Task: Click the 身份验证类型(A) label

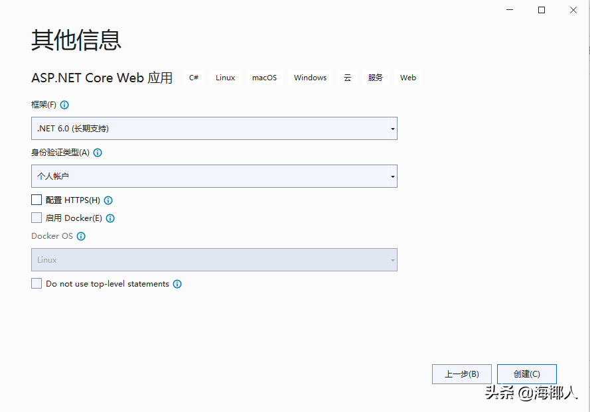Action: (60, 153)
